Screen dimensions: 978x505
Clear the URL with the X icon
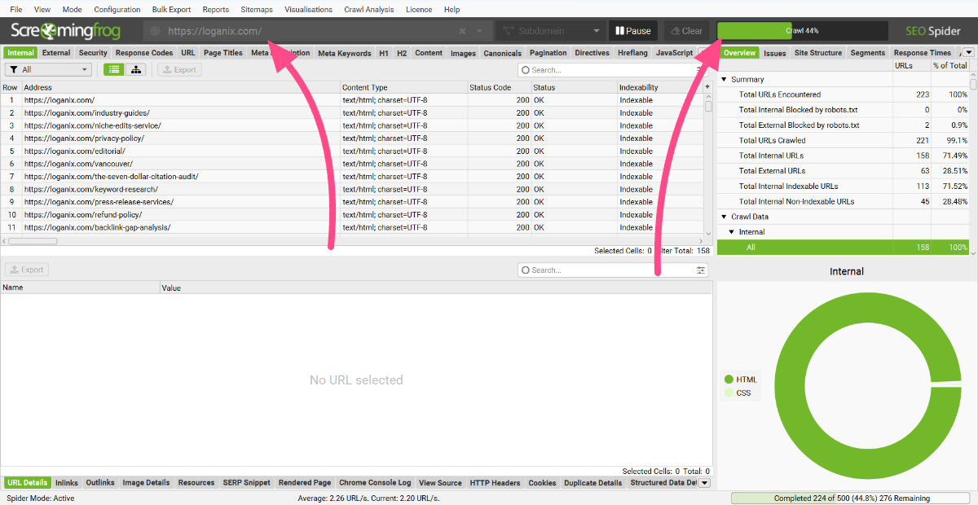click(462, 31)
